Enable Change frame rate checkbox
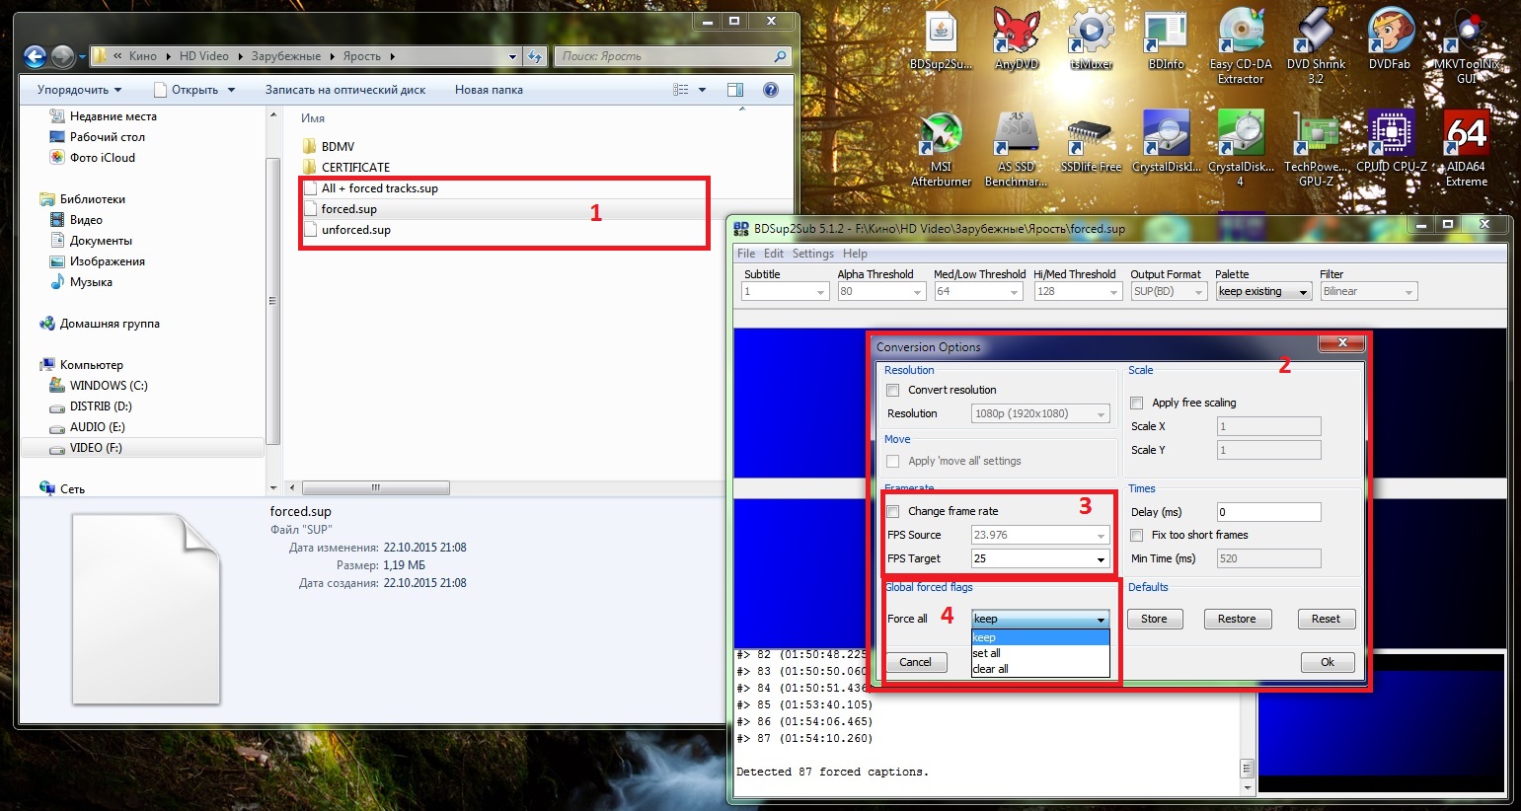The width and height of the screenshot is (1521, 811). (x=893, y=511)
